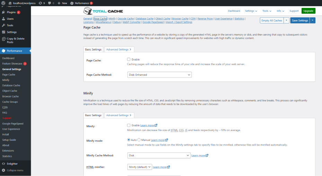Open top Settings menu dropdown
Viewport: 322px width, 176px height.
coord(251,11)
